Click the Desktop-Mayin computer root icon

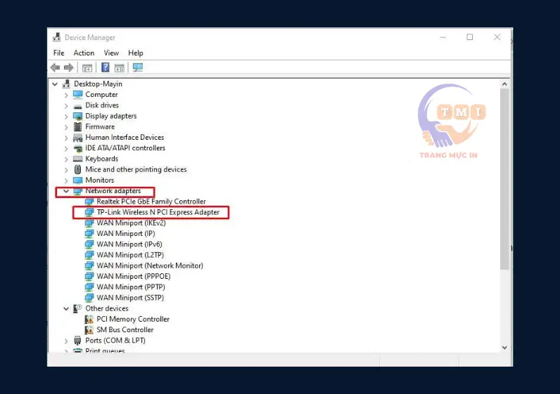(x=66, y=84)
